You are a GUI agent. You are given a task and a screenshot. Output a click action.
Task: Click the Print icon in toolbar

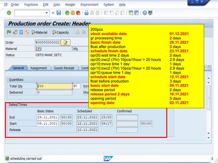coord(86,13)
